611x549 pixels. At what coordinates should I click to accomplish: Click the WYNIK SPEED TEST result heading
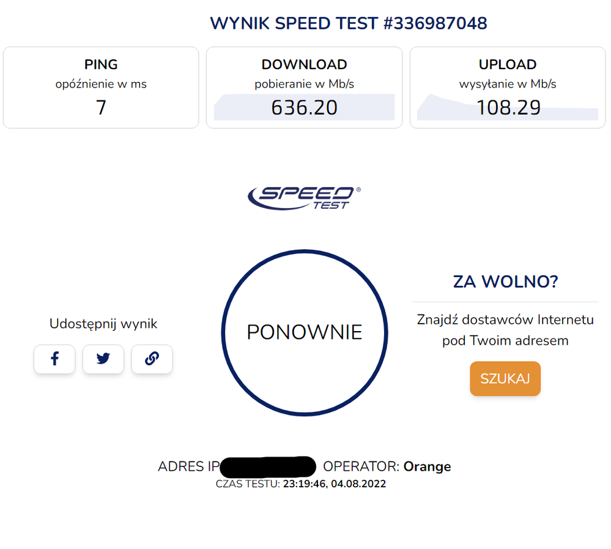[x=348, y=24]
